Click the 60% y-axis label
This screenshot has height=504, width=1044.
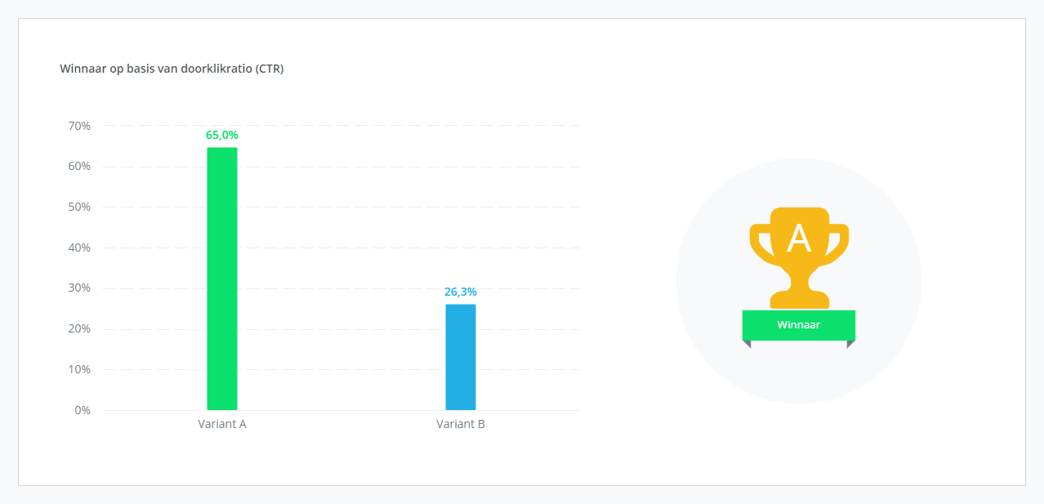[79, 167]
